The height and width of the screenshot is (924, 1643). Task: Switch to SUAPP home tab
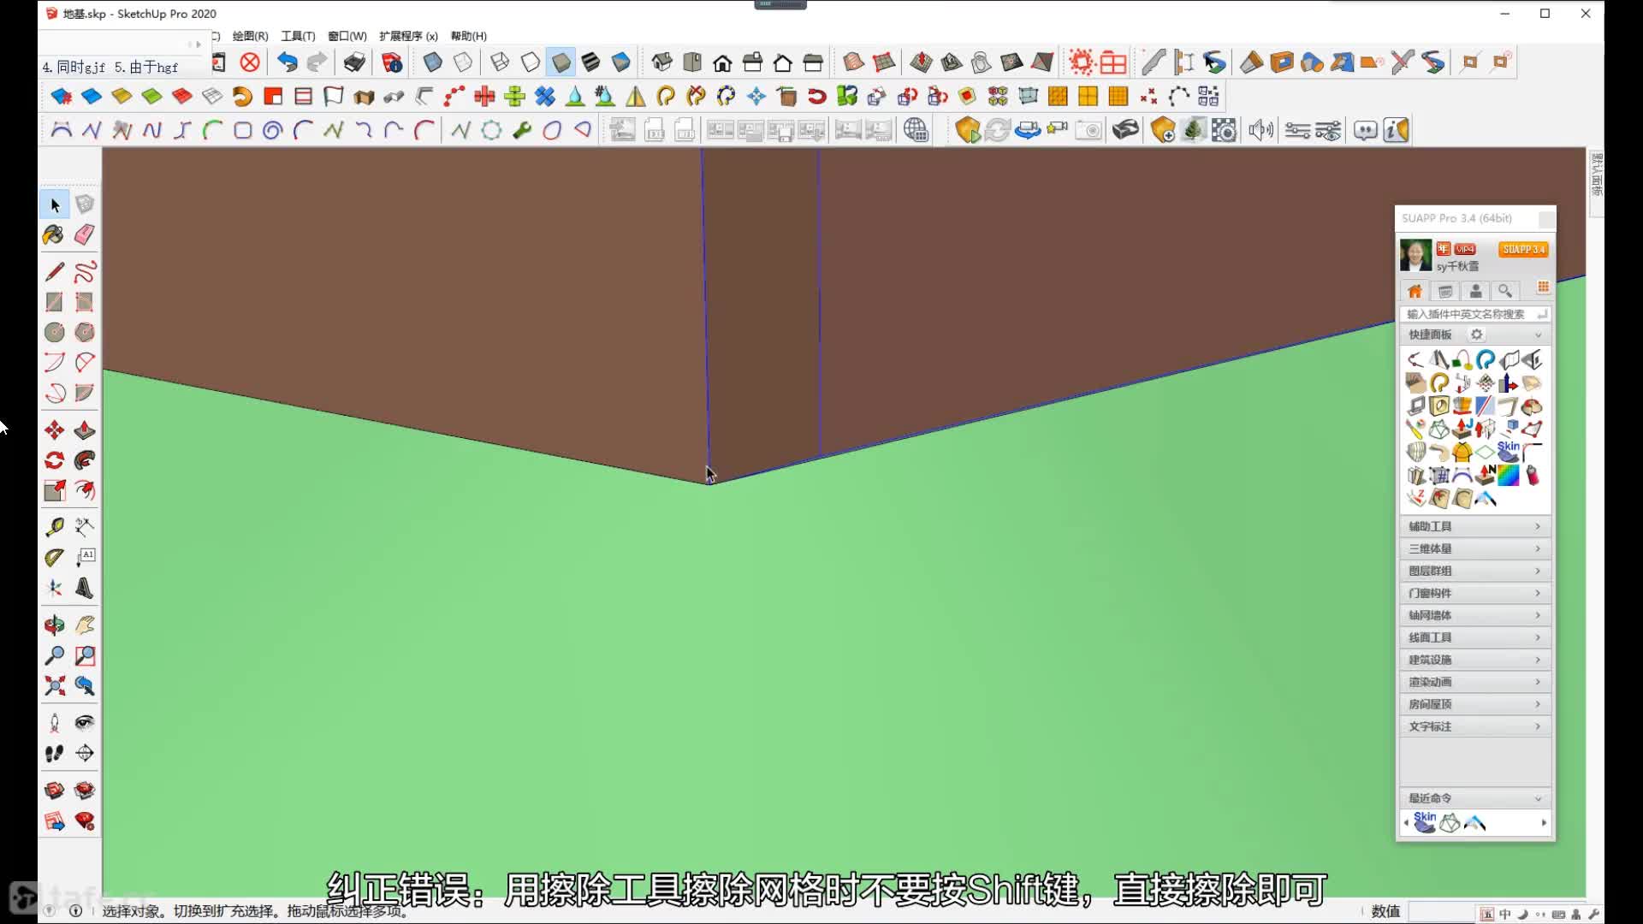(1415, 291)
